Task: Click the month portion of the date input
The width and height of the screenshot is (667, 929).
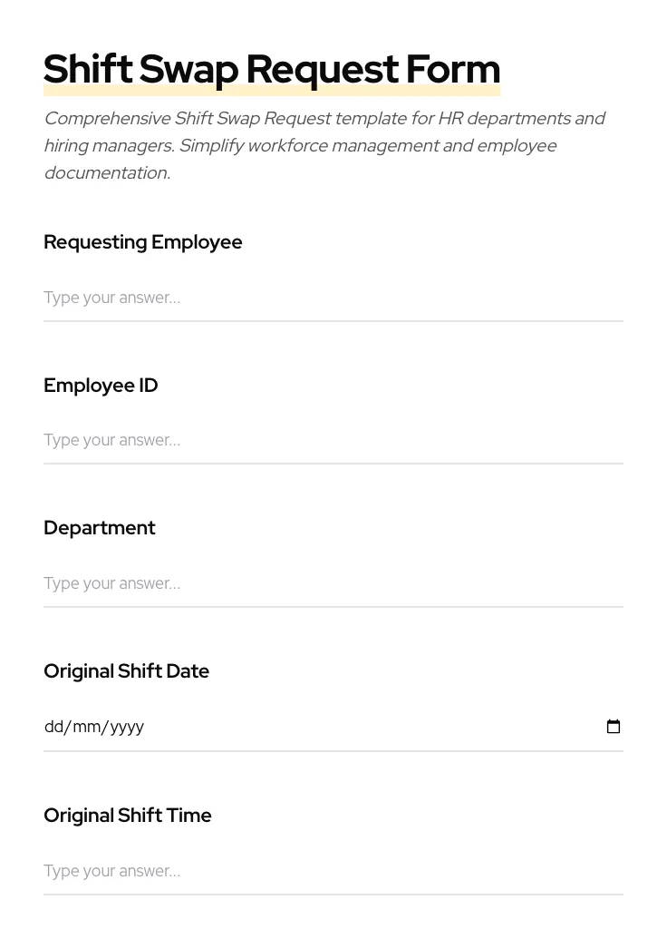Action: click(86, 726)
